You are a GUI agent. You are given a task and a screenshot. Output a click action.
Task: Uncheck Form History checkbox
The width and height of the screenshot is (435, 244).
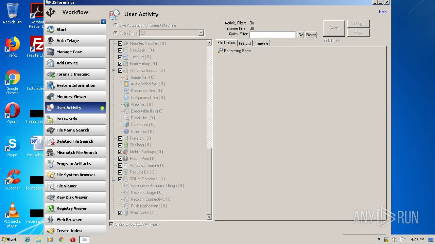pyautogui.click(x=120, y=64)
